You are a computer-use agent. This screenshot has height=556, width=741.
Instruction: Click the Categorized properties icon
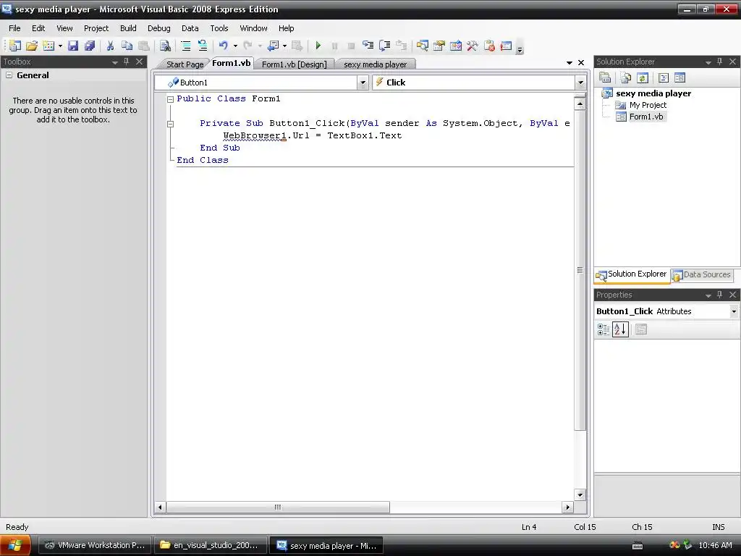coord(604,329)
